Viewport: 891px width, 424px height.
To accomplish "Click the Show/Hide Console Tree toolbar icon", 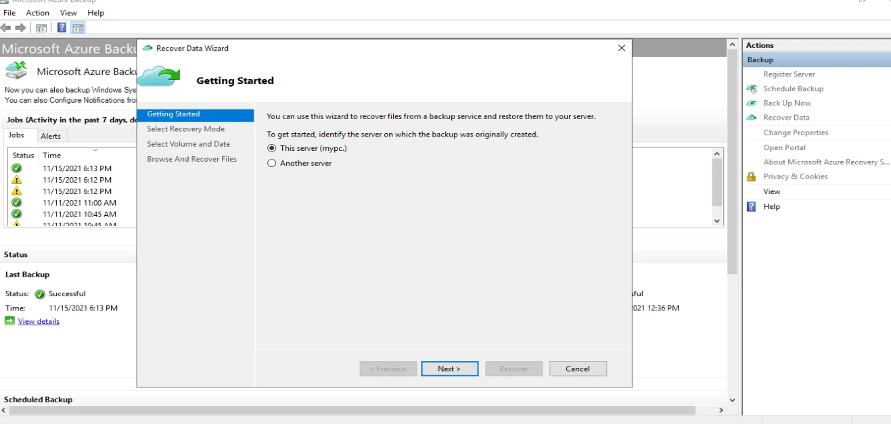I will (x=41, y=28).
